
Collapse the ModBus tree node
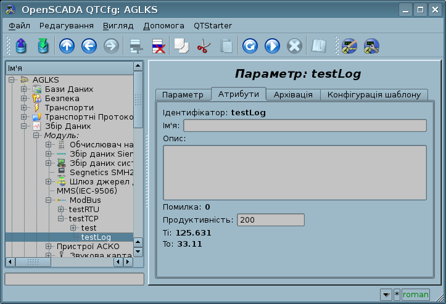click(x=49, y=200)
